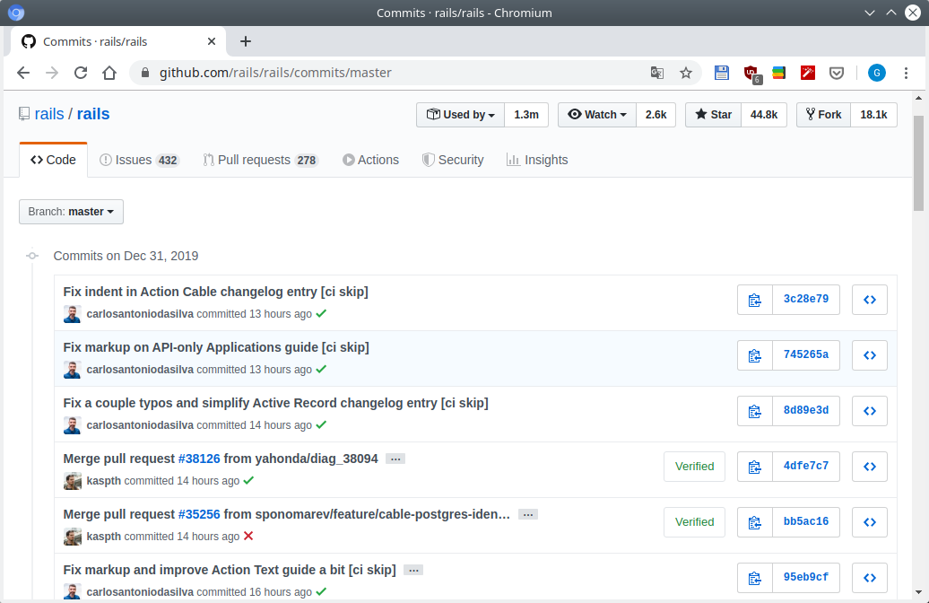Viewport: 929px width, 603px height.
Task: Open the Chromium profile avatar G
Action: click(x=877, y=73)
